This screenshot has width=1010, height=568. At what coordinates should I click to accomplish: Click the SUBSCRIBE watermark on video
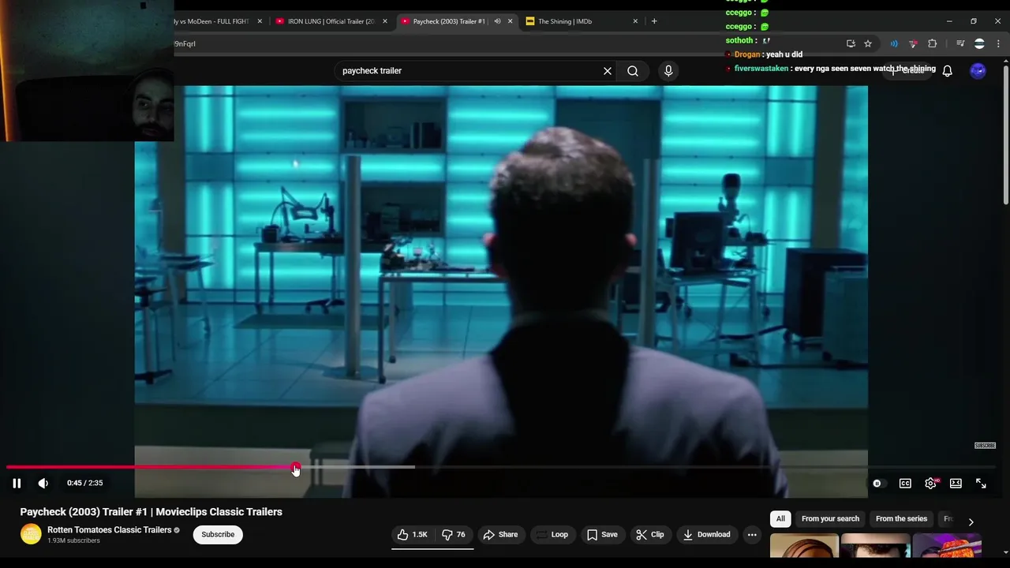(985, 446)
